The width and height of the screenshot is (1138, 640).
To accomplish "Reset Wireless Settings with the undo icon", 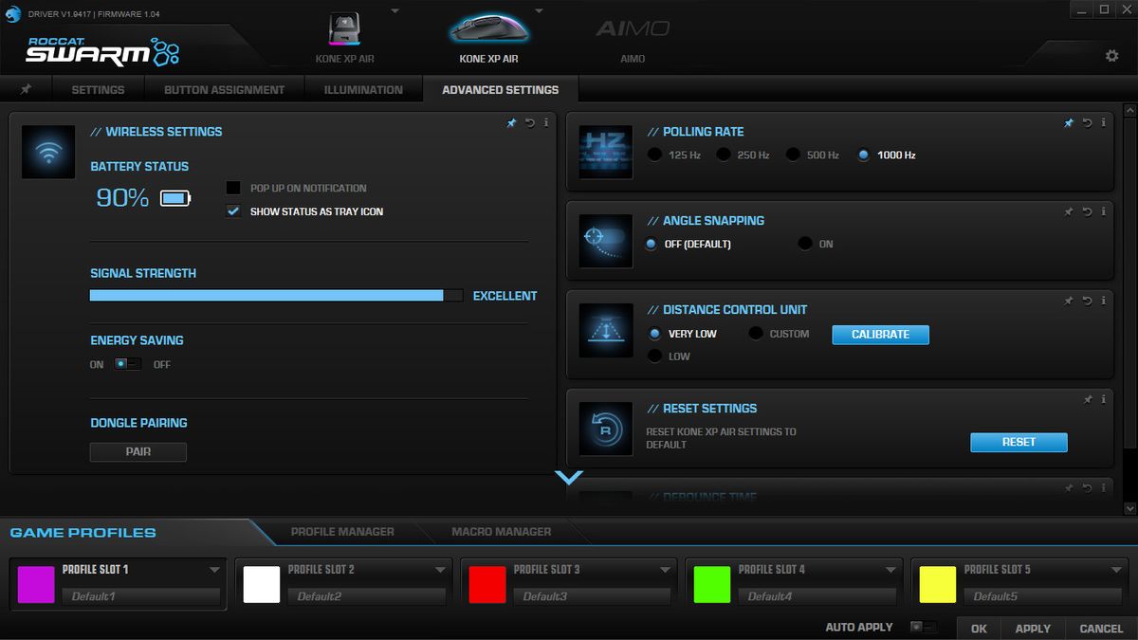I will point(530,123).
